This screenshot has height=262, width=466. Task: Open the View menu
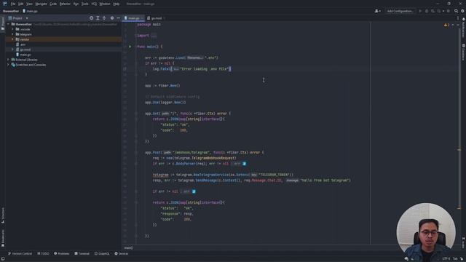click(29, 4)
